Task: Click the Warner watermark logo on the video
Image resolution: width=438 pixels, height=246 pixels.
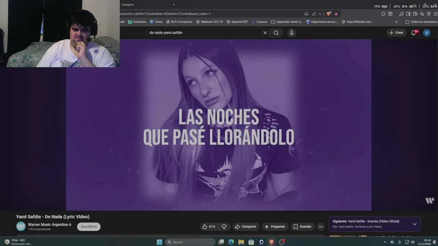Action: point(430,201)
